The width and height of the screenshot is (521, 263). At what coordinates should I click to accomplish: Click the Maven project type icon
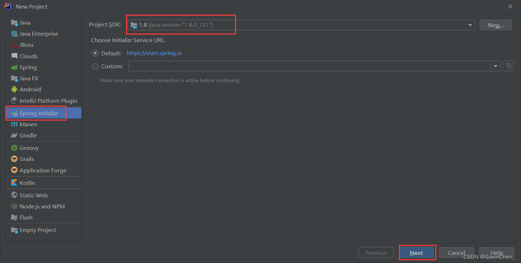click(14, 125)
